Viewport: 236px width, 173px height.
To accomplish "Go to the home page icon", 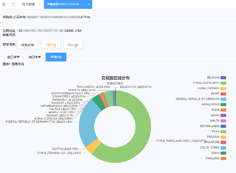I will pos(13,4).
